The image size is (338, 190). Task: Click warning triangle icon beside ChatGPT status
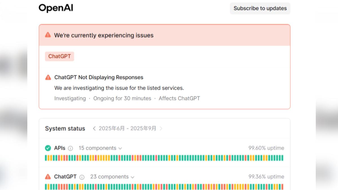[x=48, y=177]
